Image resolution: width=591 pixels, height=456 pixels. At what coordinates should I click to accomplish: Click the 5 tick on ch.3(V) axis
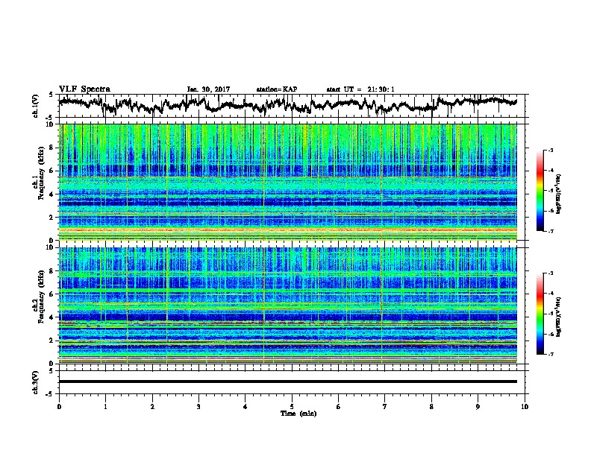(51, 371)
